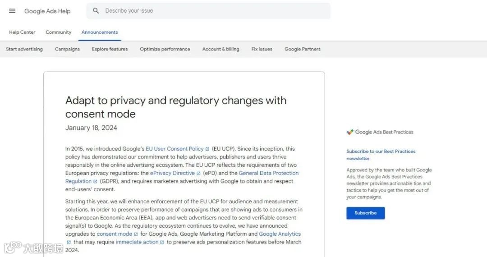Focus the Describe your issue search field

[212, 11]
